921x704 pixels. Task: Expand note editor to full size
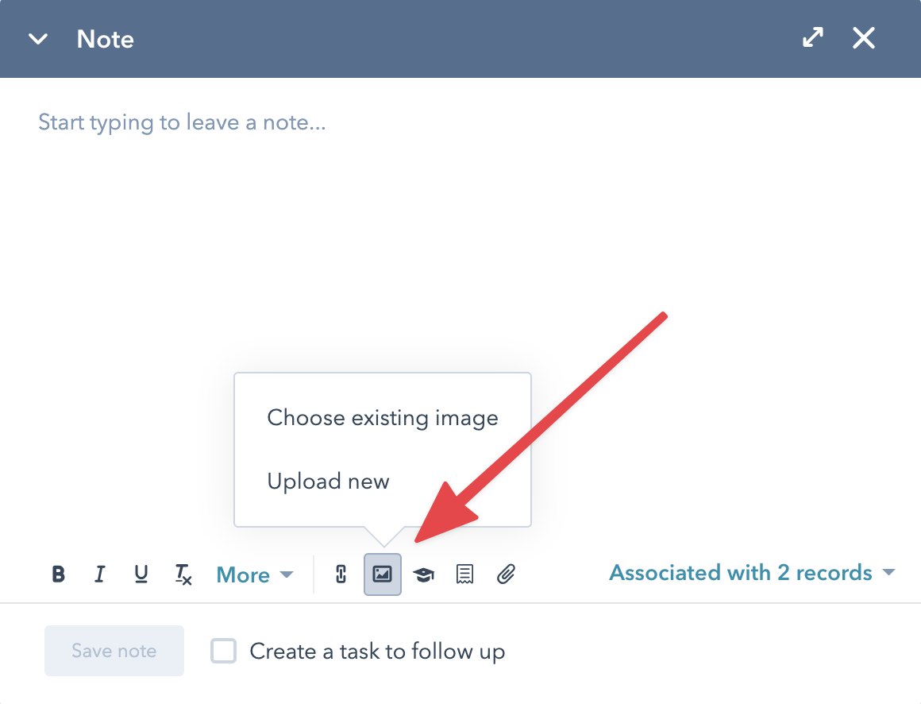tap(813, 38)
